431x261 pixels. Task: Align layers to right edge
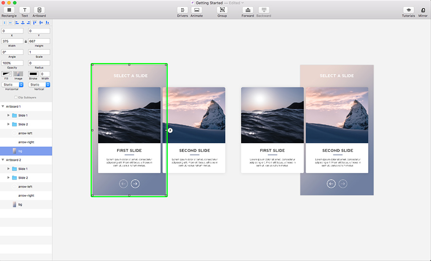point(29,23)
